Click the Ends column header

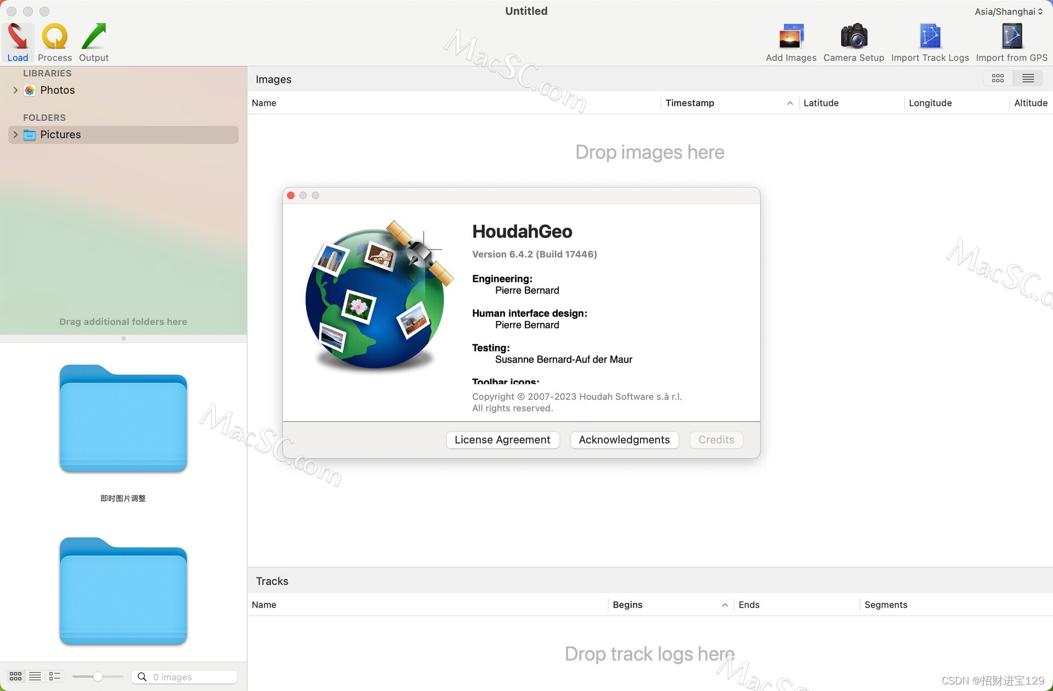(x=796, y=604)
